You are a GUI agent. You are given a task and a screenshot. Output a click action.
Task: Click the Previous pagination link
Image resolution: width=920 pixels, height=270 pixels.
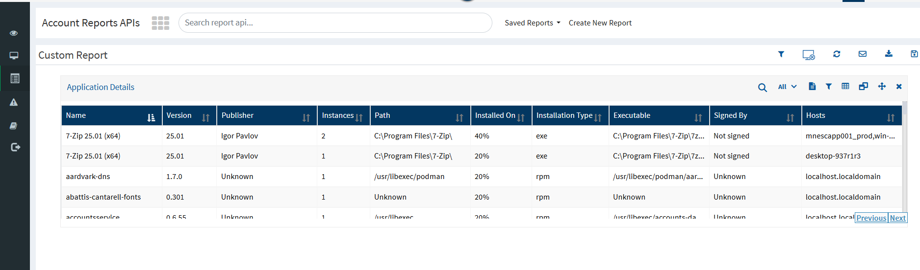coord(871,218)
